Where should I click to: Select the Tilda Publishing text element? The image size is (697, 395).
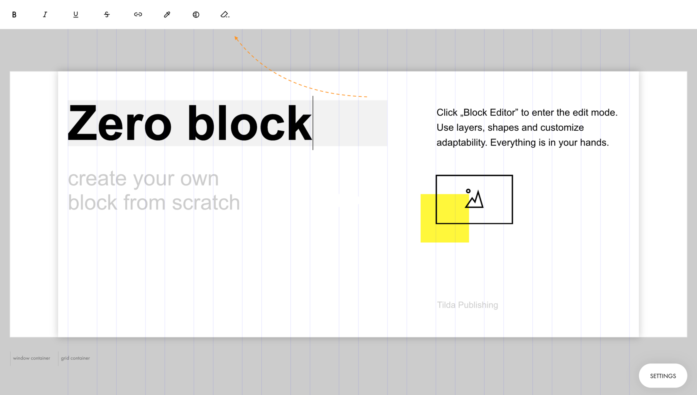(468, 305)
